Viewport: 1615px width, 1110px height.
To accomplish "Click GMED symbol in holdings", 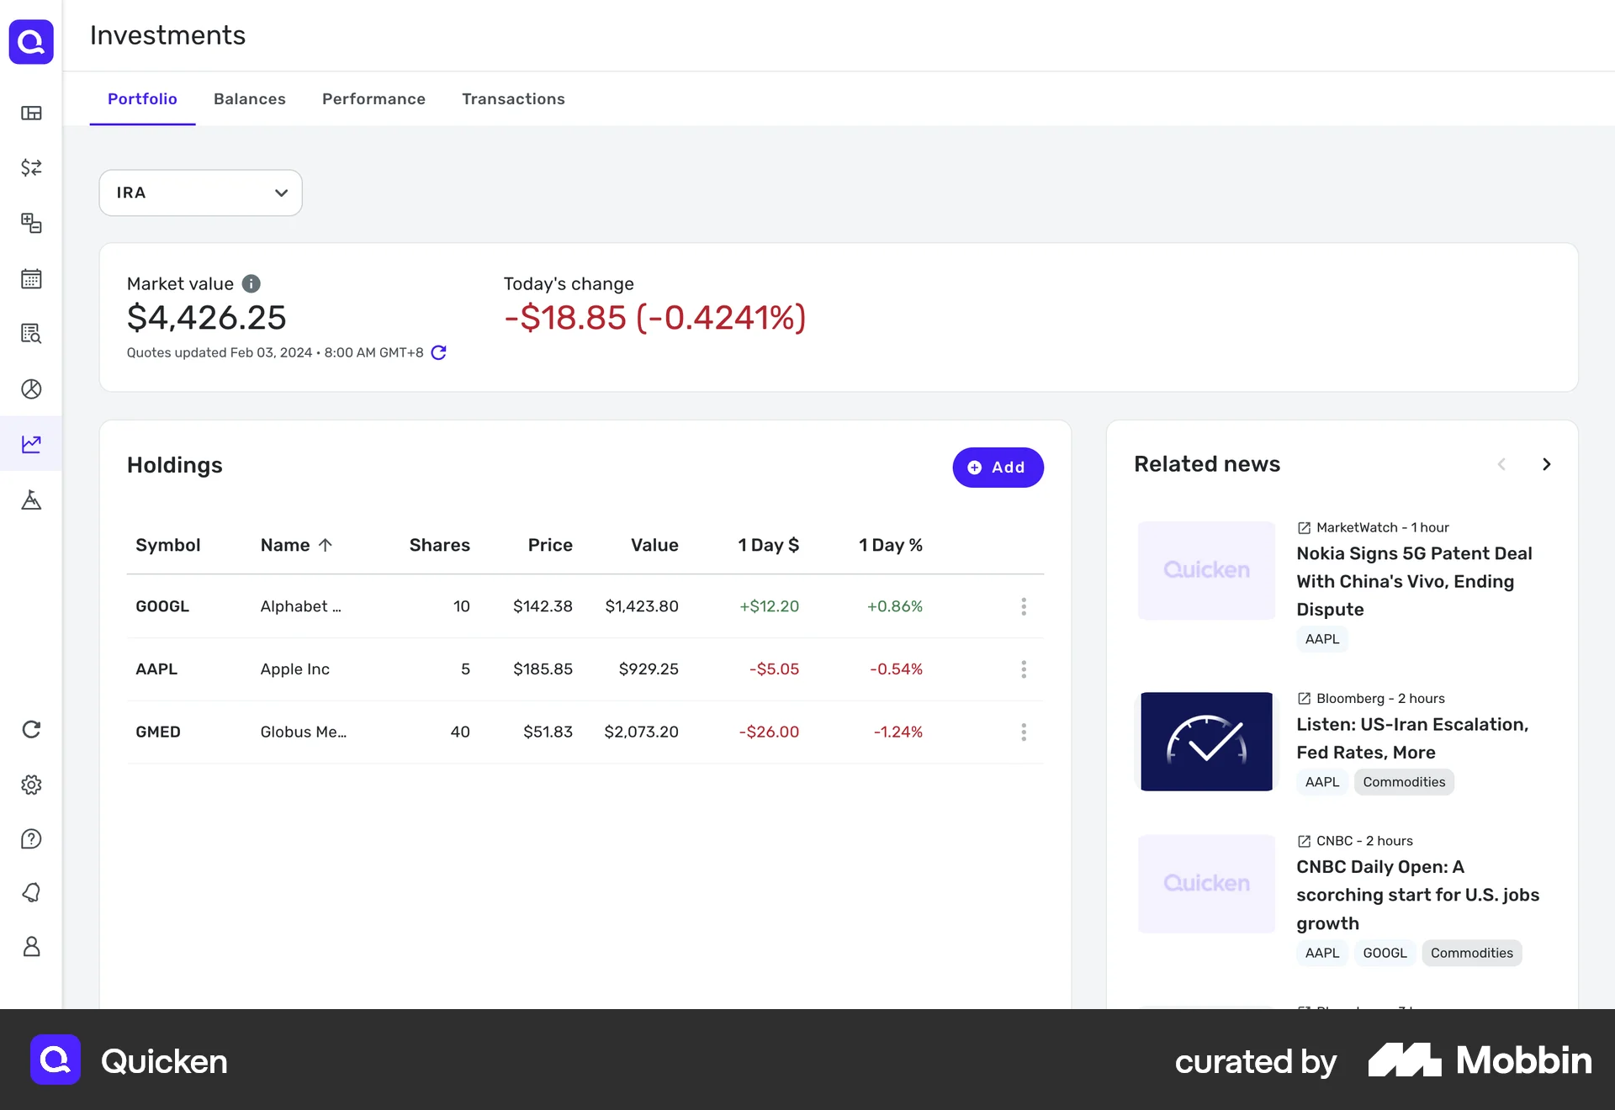I will click(158, 732).
